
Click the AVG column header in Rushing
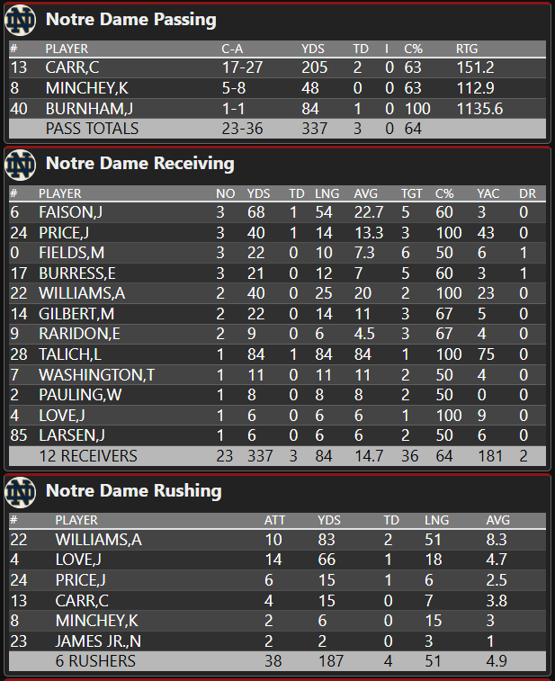(497, 520)
